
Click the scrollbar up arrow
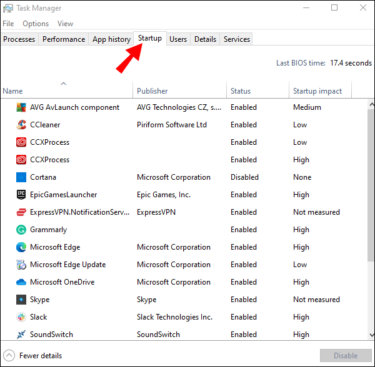tap(372, 104)
